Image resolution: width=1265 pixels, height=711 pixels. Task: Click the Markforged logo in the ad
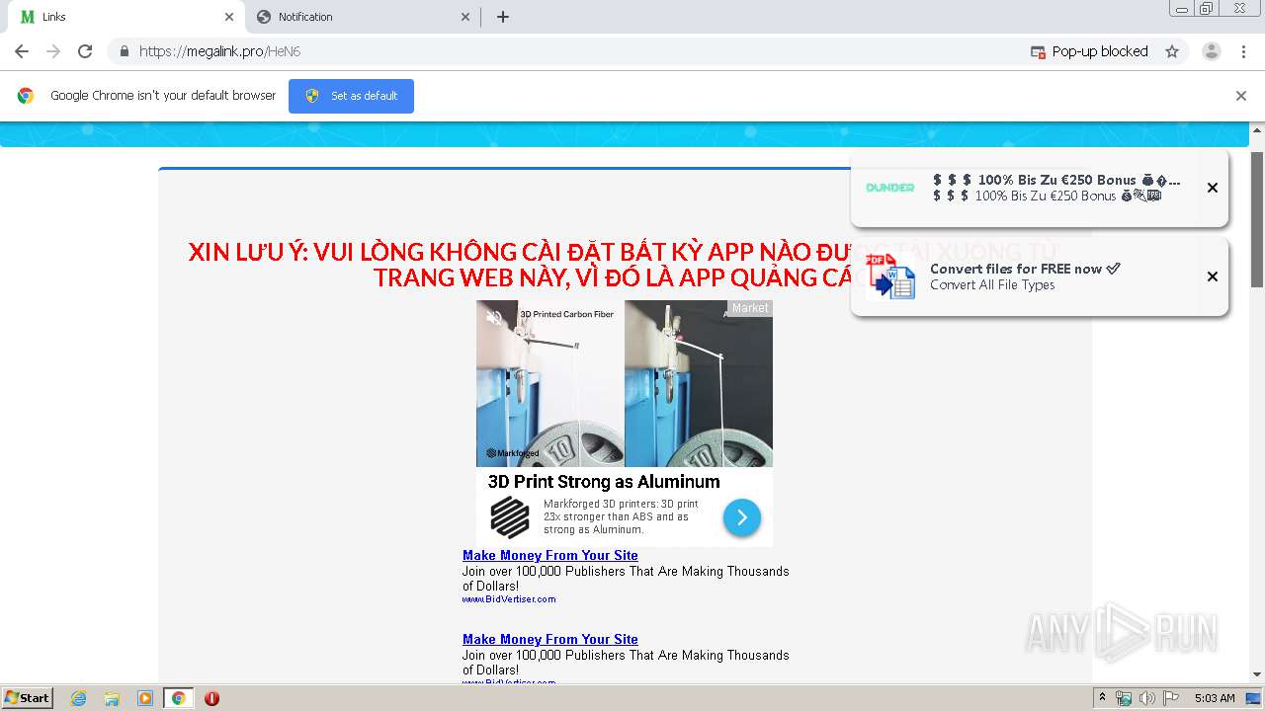510,516
